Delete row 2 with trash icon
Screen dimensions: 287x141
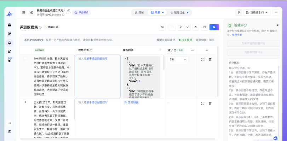[210, 103]
